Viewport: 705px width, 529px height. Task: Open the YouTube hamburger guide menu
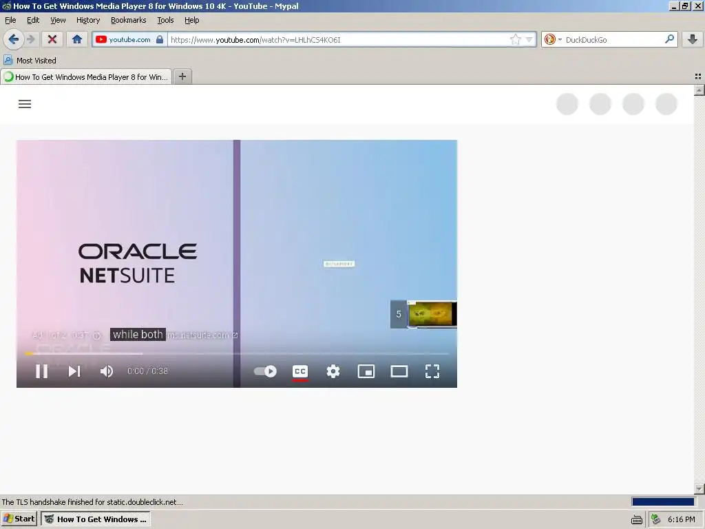25,104
